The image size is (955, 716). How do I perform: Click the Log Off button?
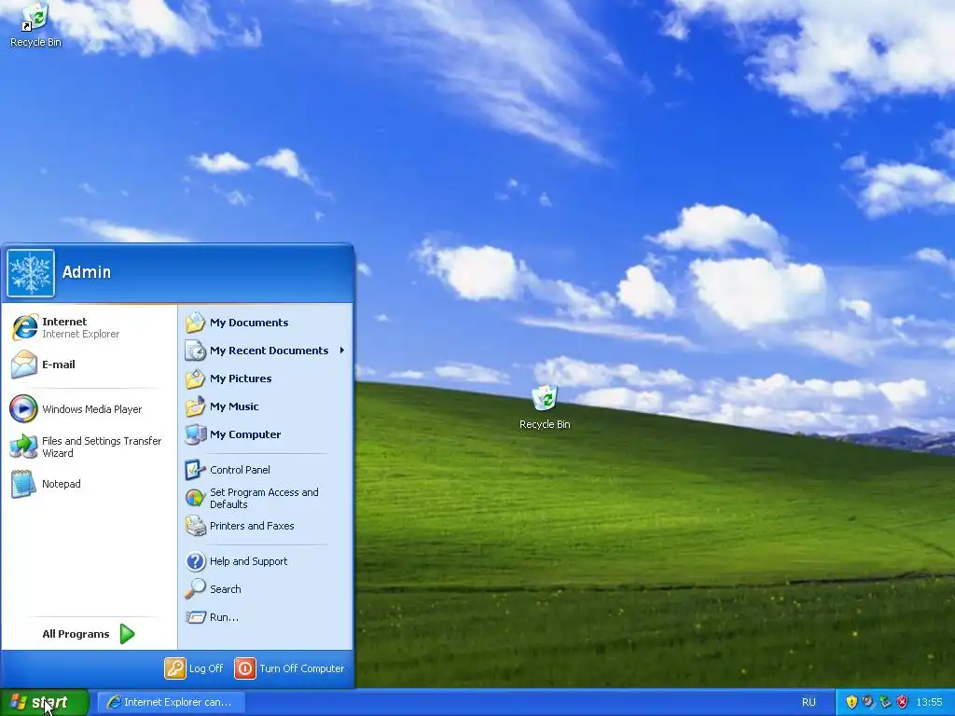pyautogui.click(x=194, y=668)
